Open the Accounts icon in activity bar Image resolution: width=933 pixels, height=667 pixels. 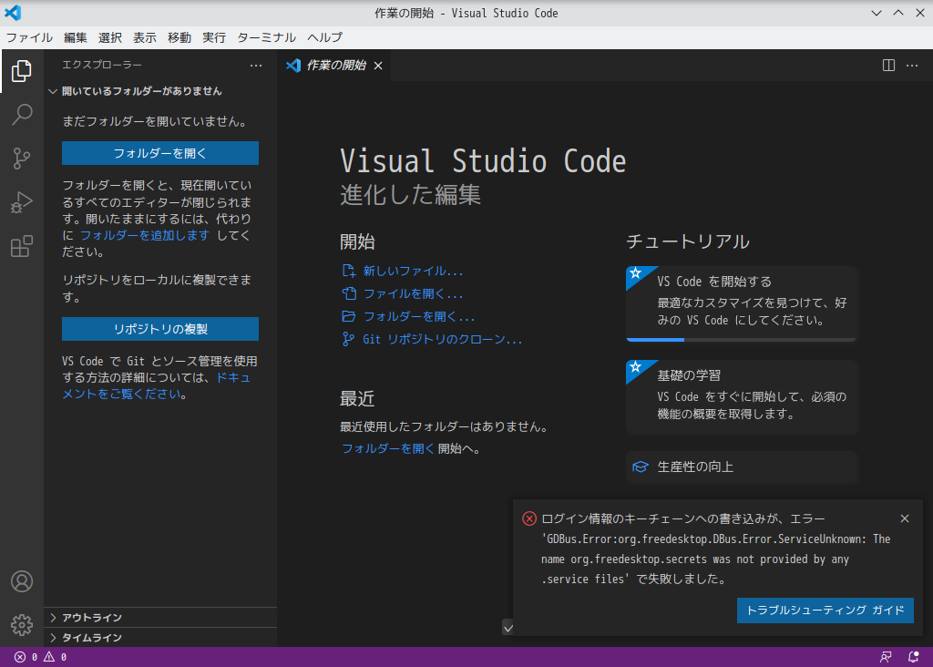click(22, 581)
